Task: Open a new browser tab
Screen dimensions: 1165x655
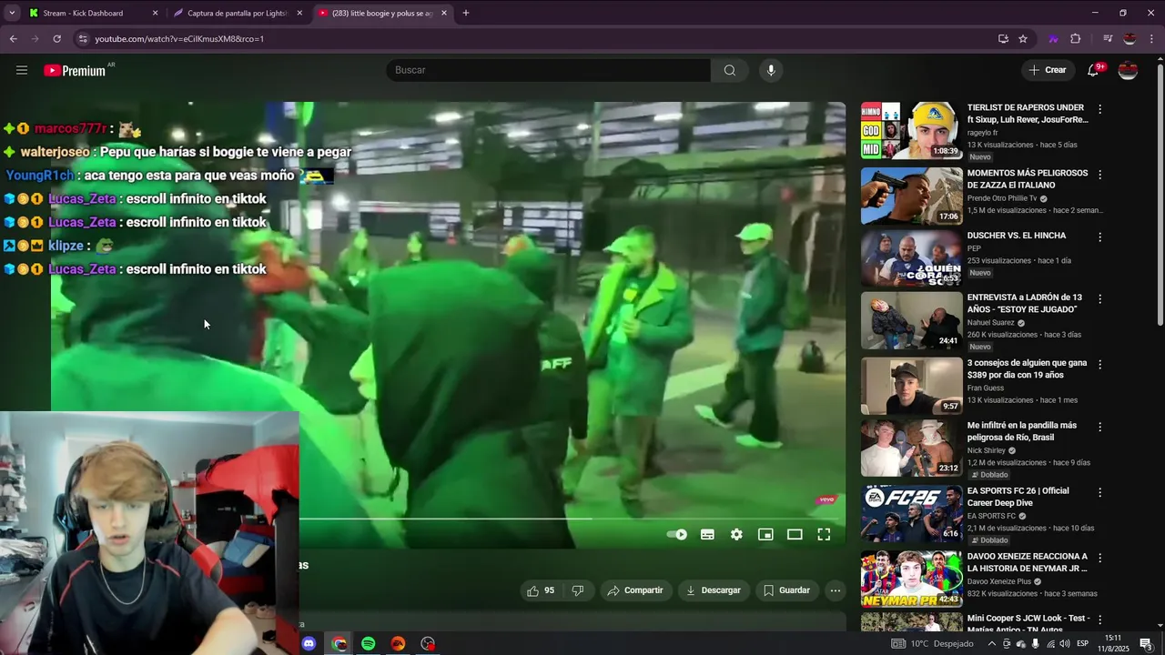Action: coord(466,13)
